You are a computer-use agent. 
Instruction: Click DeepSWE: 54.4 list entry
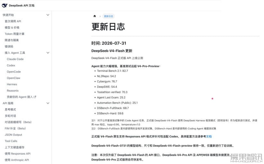click(x=107, y=87)
